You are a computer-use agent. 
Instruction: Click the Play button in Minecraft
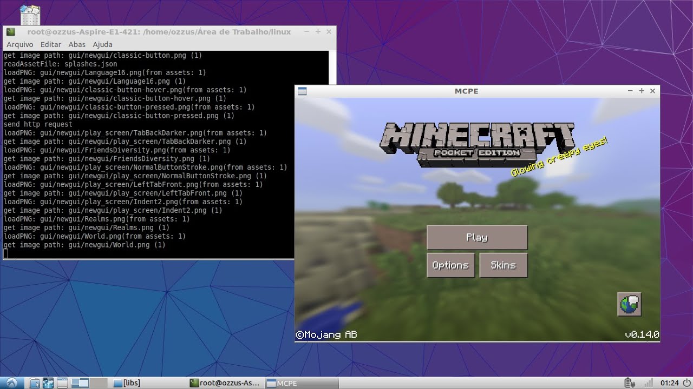coord(477,237)
